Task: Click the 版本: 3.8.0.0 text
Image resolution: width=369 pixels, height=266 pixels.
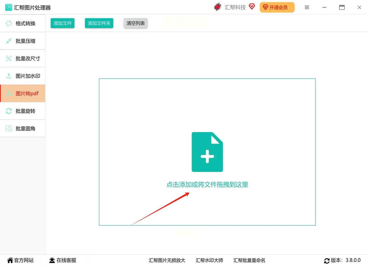Action: pyautogui.click(x=346, y=260)
